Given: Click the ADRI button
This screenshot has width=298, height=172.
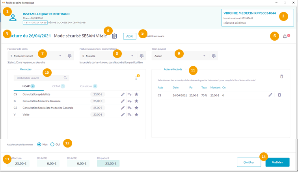Looking at the screenshot, I should (x=130, y=36).
